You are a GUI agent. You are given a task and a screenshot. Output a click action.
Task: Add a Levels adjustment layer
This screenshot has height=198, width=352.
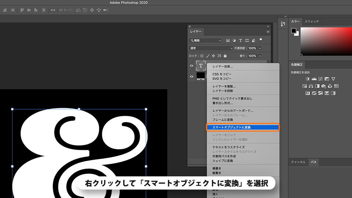coord(314,79)
